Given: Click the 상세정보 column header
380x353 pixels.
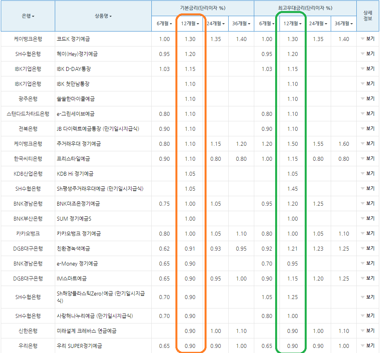Looking at the screenshot, I should (368, 15).
